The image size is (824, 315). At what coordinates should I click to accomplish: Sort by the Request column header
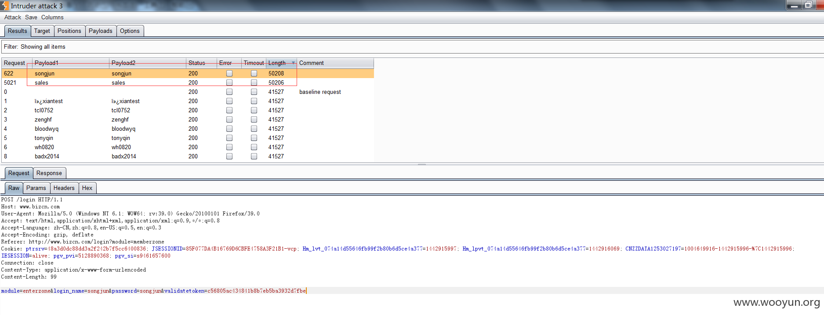[17, 63]
